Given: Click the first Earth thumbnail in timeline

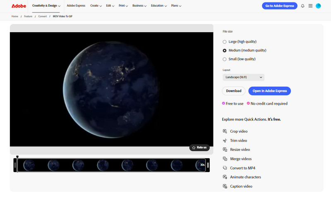Looking at the screenshot, I should point(29,165).
